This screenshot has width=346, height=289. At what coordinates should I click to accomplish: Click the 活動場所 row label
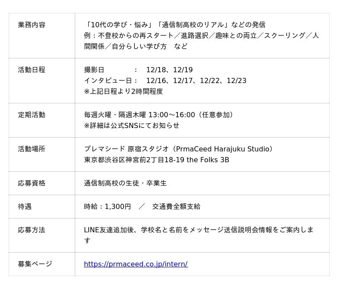tap(32, 149)
